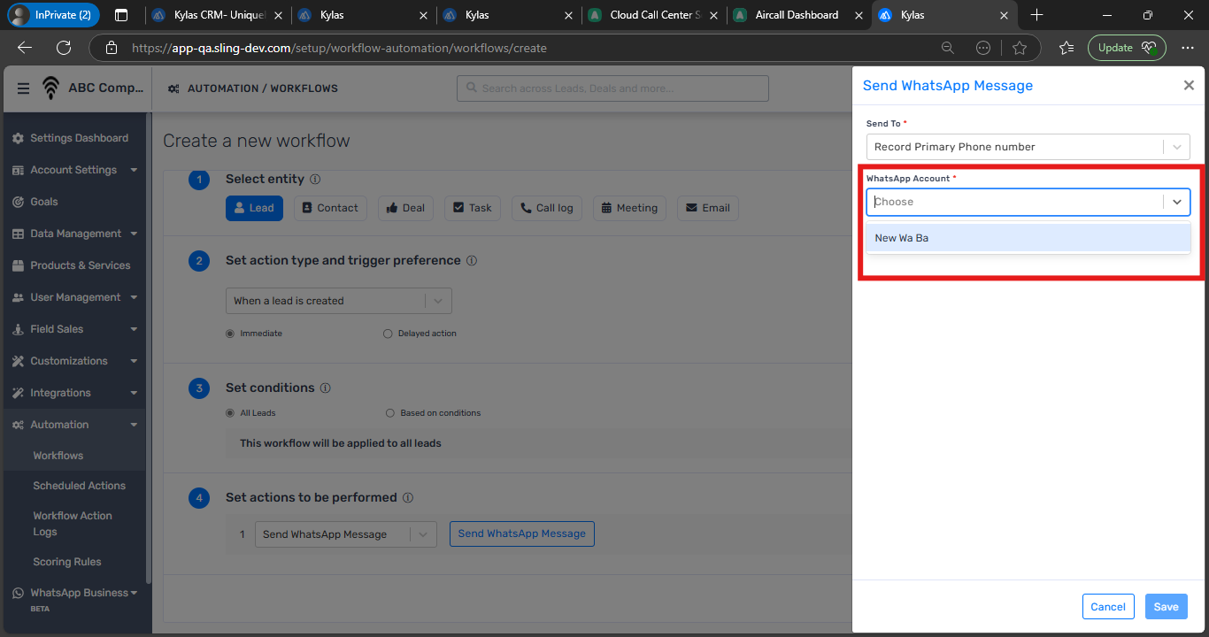Click the Automation gears icon in header
The height and width of the screenshot is (637, 1209).
(x=173, y=88)
